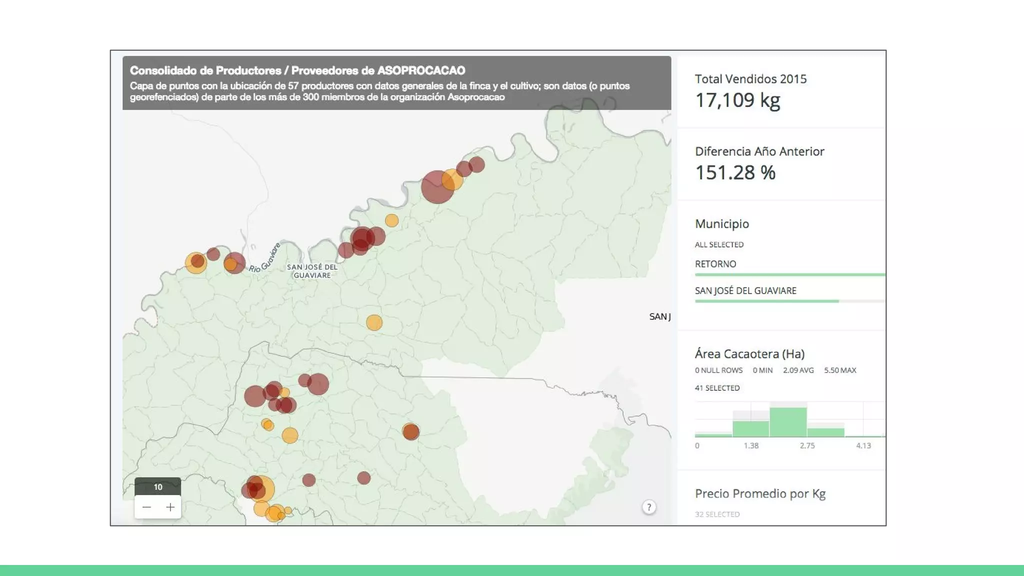This screenshot has height=576, width=1024.
Task: Click the 'Río Guaviare' river label
Action: point(265,258)
